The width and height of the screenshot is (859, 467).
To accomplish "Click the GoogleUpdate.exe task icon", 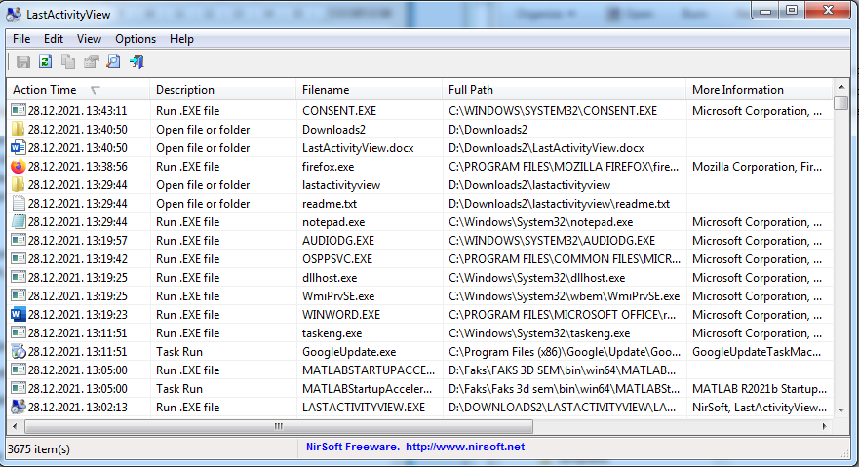I will coord(19,352).
